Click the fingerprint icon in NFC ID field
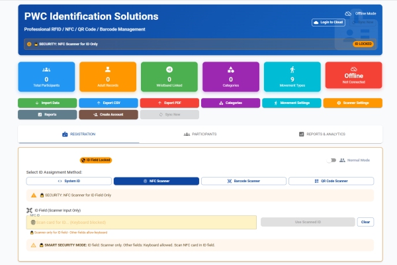Viewport: 397px width, 265px height. click(x=33, y=223)
